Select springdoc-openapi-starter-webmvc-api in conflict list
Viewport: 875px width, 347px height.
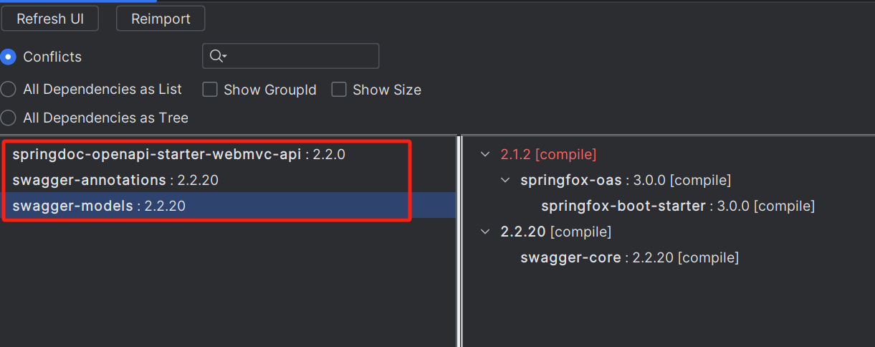coord(179,154)
